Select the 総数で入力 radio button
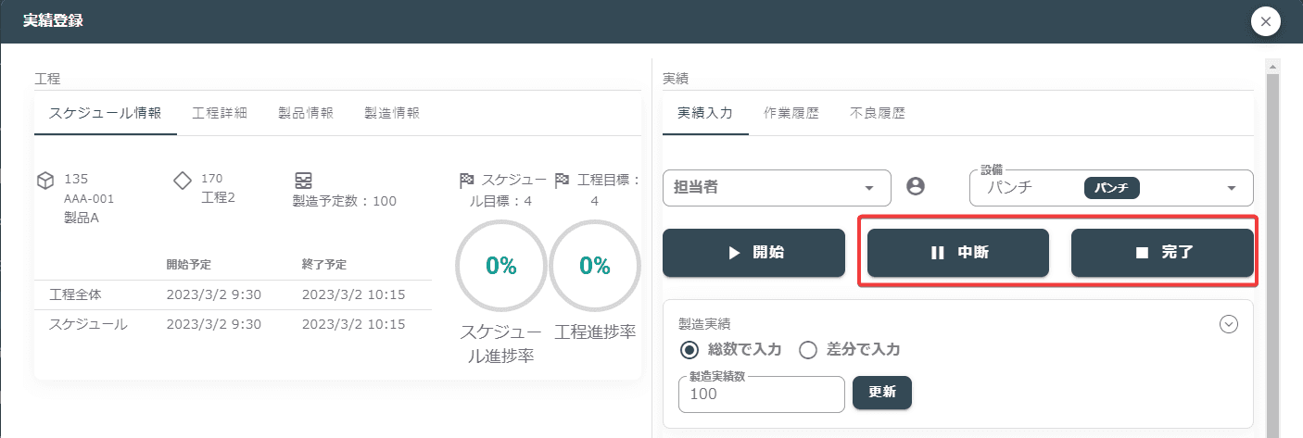 [689, 350]
